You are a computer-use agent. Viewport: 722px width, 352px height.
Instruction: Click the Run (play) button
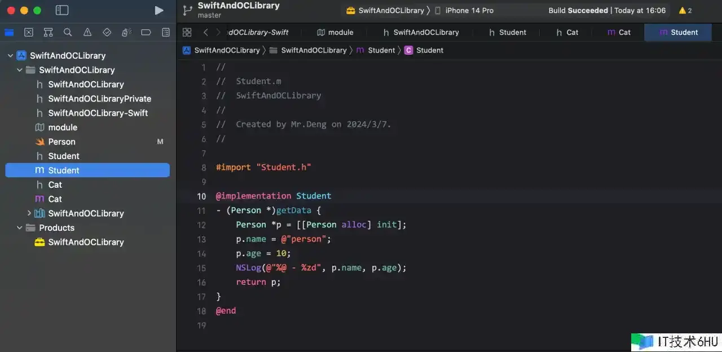click(159, 10)
